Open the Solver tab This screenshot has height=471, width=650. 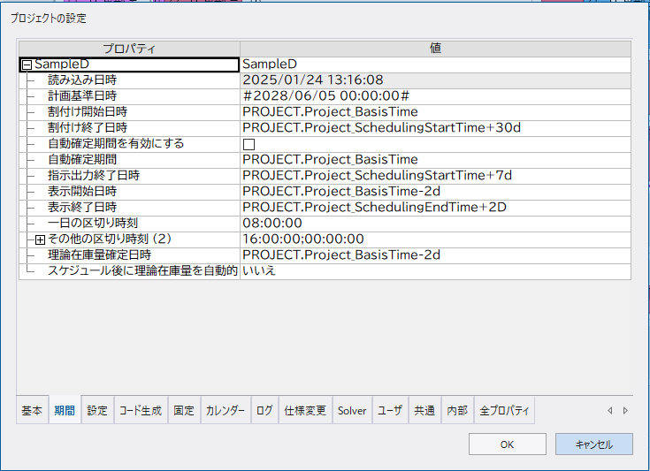tap(351, 411)
